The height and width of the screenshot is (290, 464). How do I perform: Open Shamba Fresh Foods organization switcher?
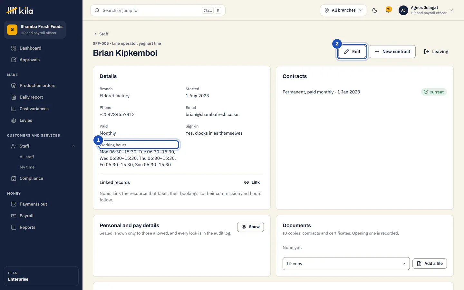35,30
